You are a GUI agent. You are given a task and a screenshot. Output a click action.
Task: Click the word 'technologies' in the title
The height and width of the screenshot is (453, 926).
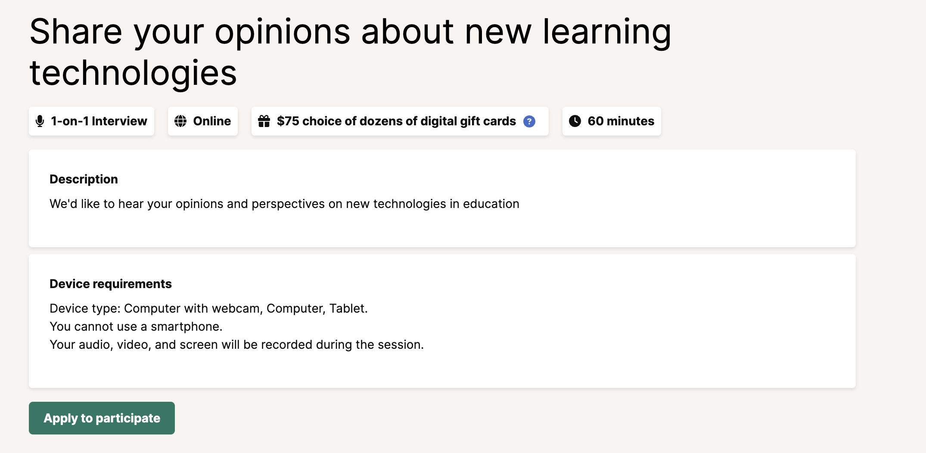pos(133,73)
